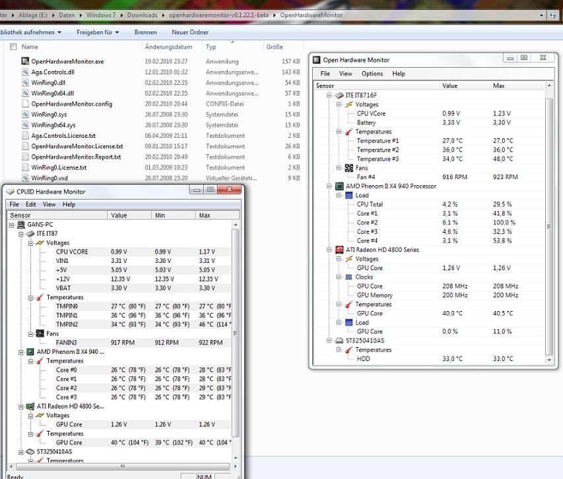Select the 'Fan #4' sensor row
This screenshot has width=563, height=479.
[430, 177]
